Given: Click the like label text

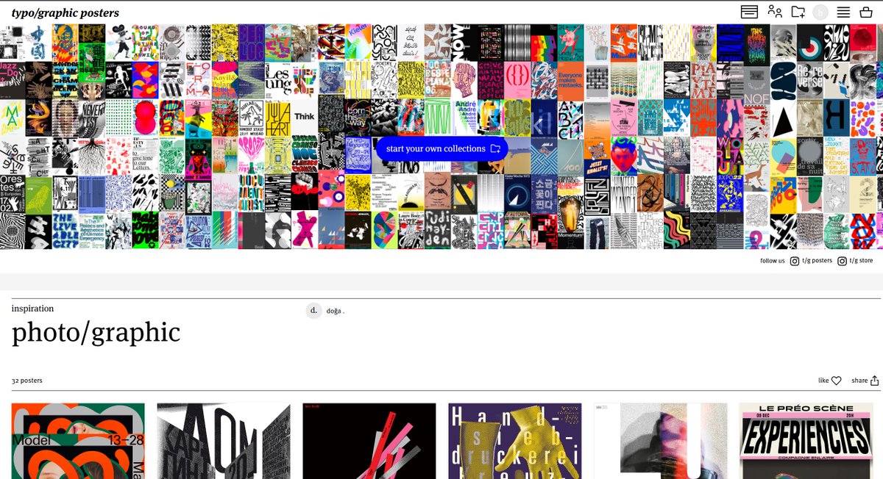Looking at the screenshot, I should tap(823, 381).
